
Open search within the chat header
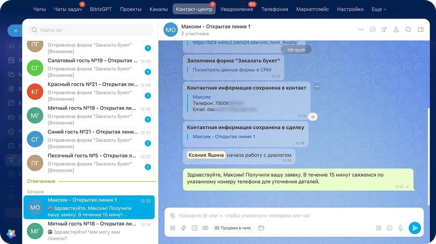(408, 30)
